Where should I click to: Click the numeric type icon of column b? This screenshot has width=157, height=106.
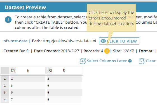(x=50, y=70)
